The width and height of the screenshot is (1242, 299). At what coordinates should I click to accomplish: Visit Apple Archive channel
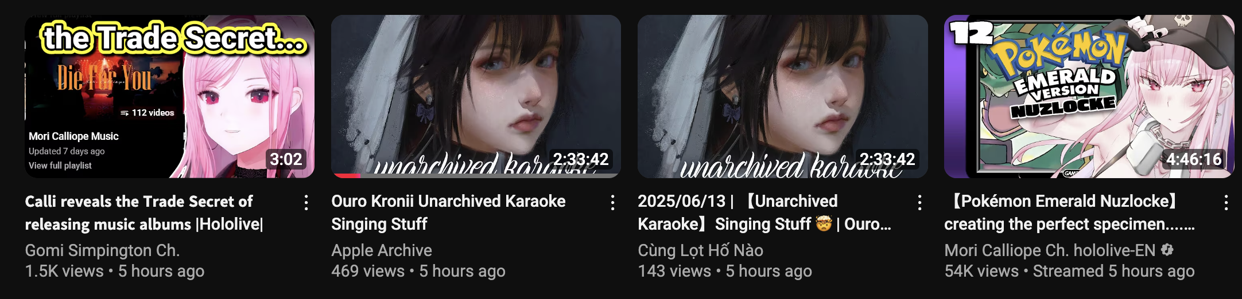(x=382, y=250)
